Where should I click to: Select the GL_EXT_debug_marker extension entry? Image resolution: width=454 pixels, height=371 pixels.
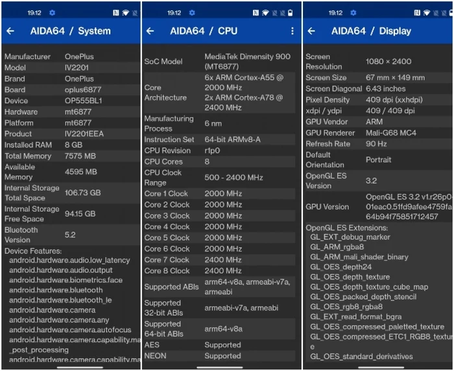[x=350, y=237]
